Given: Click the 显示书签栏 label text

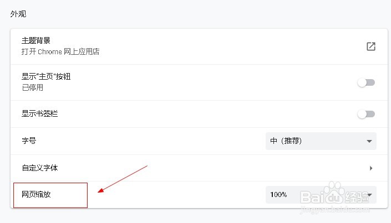Looking at the screenshot, I should pos(39,114).
